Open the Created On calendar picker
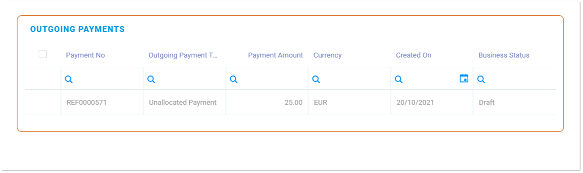Viewport: 583px width, 173px height. point(464,78)
